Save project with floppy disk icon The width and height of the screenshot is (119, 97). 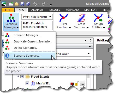coord(22,4)
